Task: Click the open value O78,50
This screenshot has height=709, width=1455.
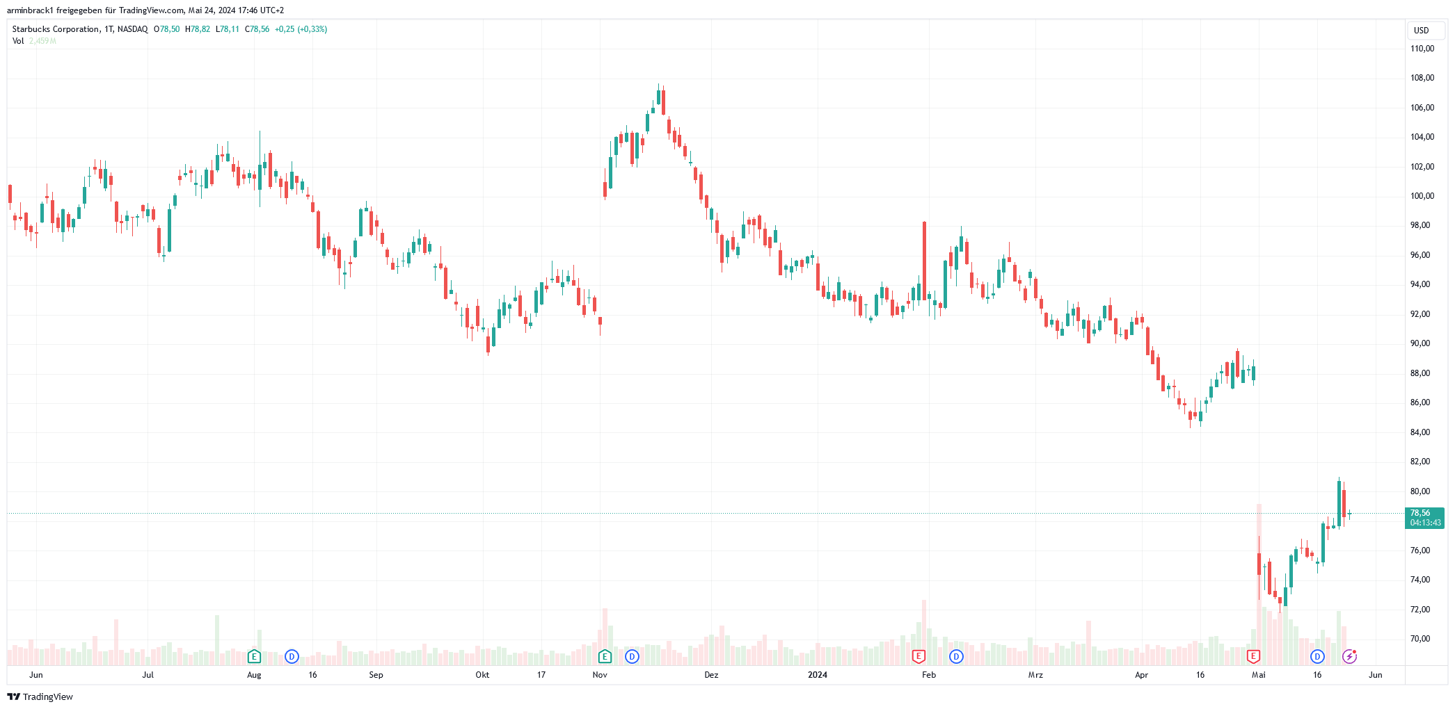Action: [x=167, y=29]
